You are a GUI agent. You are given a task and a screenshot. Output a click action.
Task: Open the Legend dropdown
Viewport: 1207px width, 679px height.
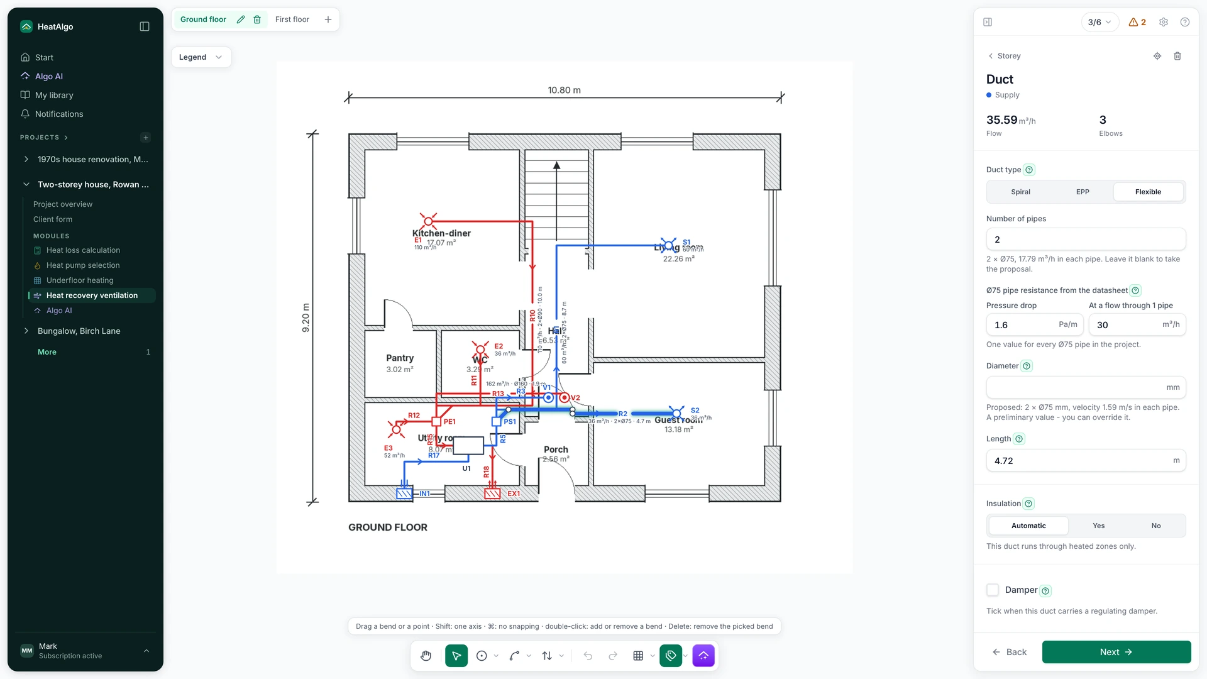pyautogui.click(x=201, y=57)
